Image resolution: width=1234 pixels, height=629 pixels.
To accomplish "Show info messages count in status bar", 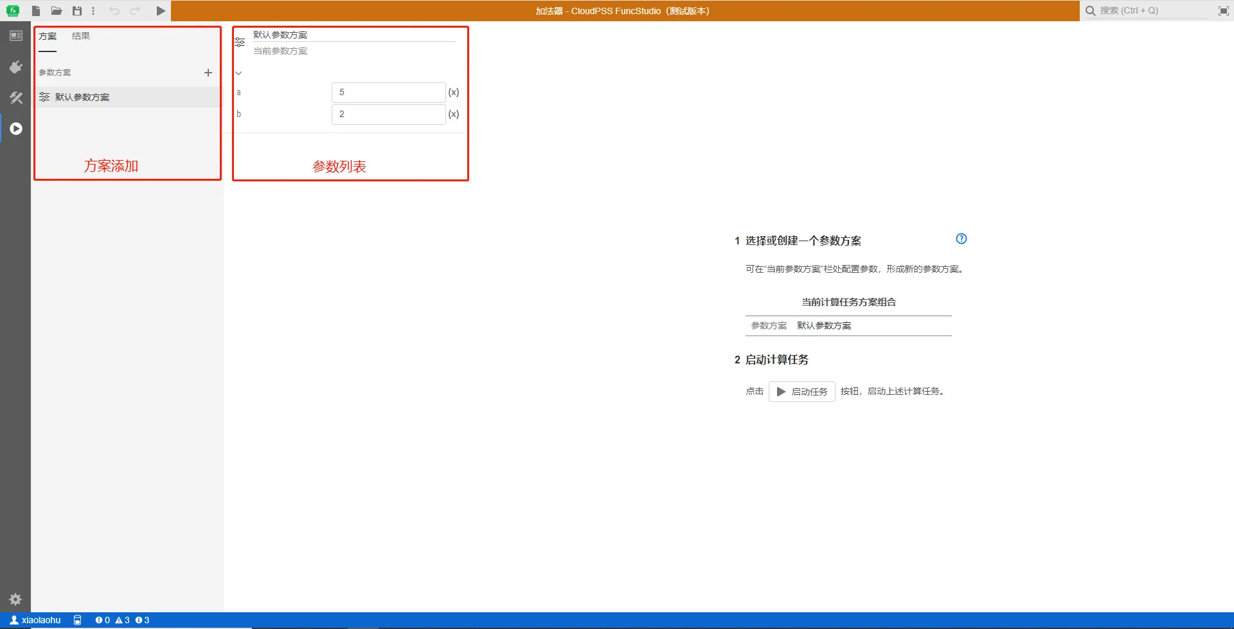I will (x=142, y=620).
